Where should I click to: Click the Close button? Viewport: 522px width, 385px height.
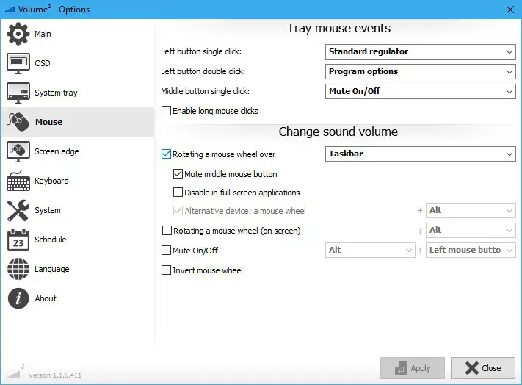pyautogui.click(x=483, y=368)
